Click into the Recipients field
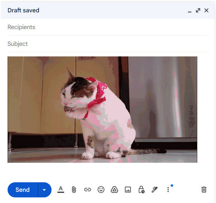Image resolution: width=216 pixels, height=203 pixels. click(x=108, y=27)
